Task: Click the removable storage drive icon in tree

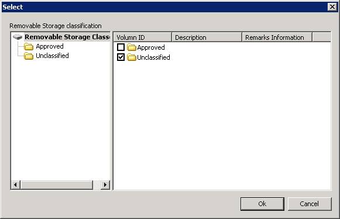Action: click(x=18, y=37)
